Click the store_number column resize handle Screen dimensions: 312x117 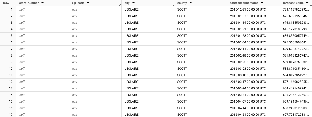tap(67, 5)
